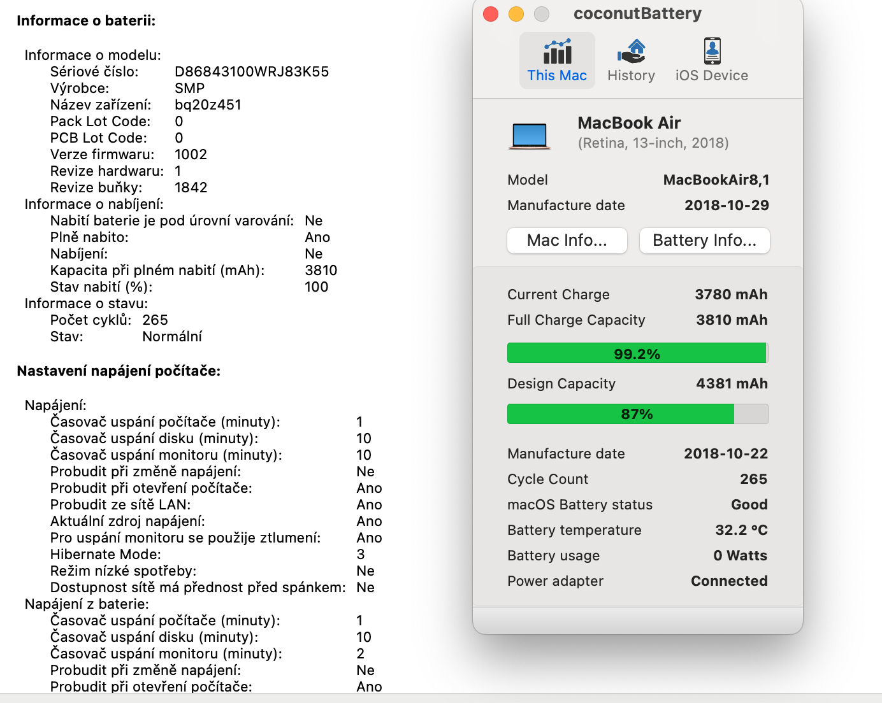Select the "MacBook Air" device name

[629, 123]
